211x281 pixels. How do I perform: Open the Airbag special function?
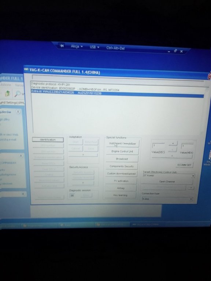tap(121, 188)
